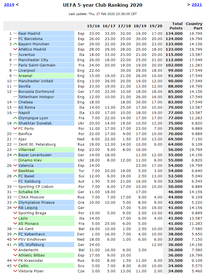Click the down arrow next to Valencia

(15, 165)
